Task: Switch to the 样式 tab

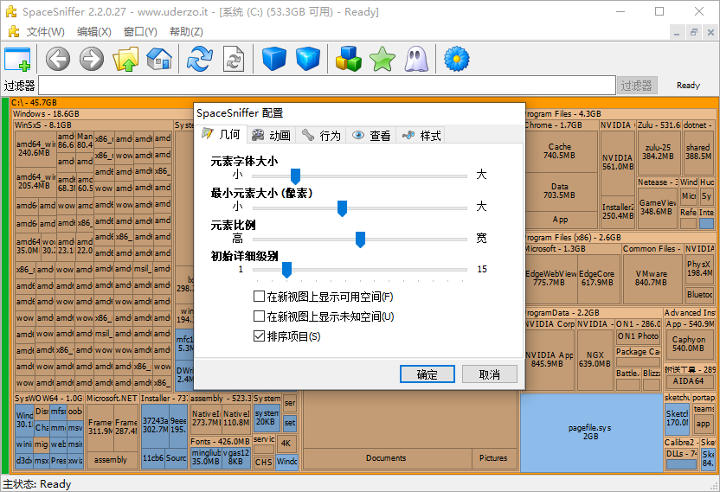Action: (x=421, y=135)
